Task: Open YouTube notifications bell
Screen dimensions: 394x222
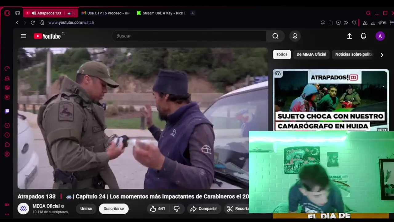Action: pyautogui.click(x=364, y=36)
